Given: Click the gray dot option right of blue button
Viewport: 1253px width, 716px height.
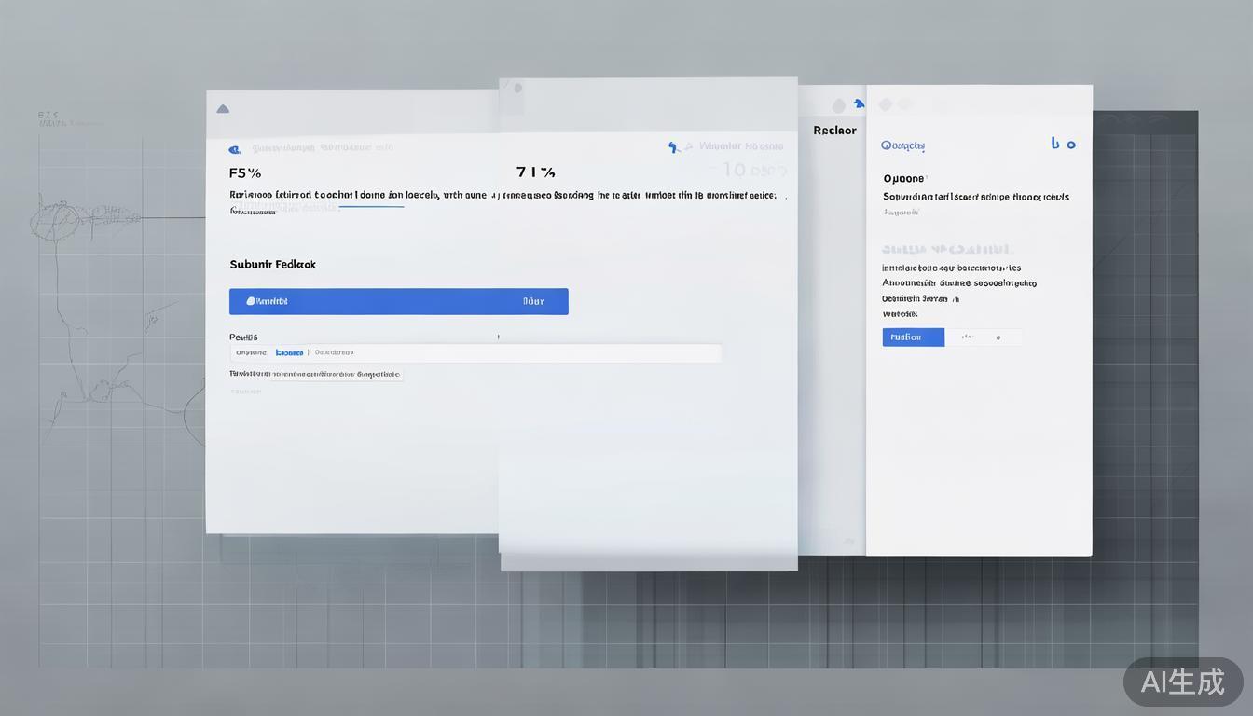Looking at the screenshot, I should 998,337.
